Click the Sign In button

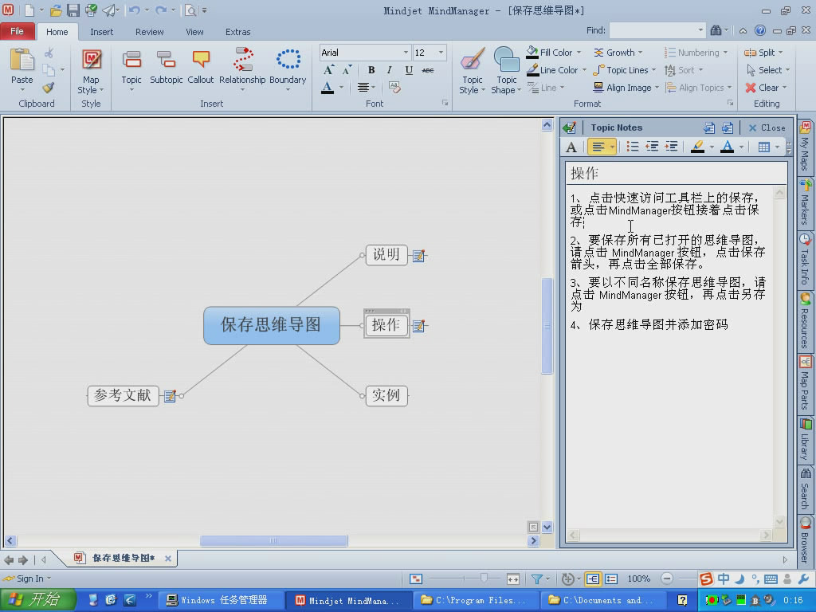coord(26,579)
